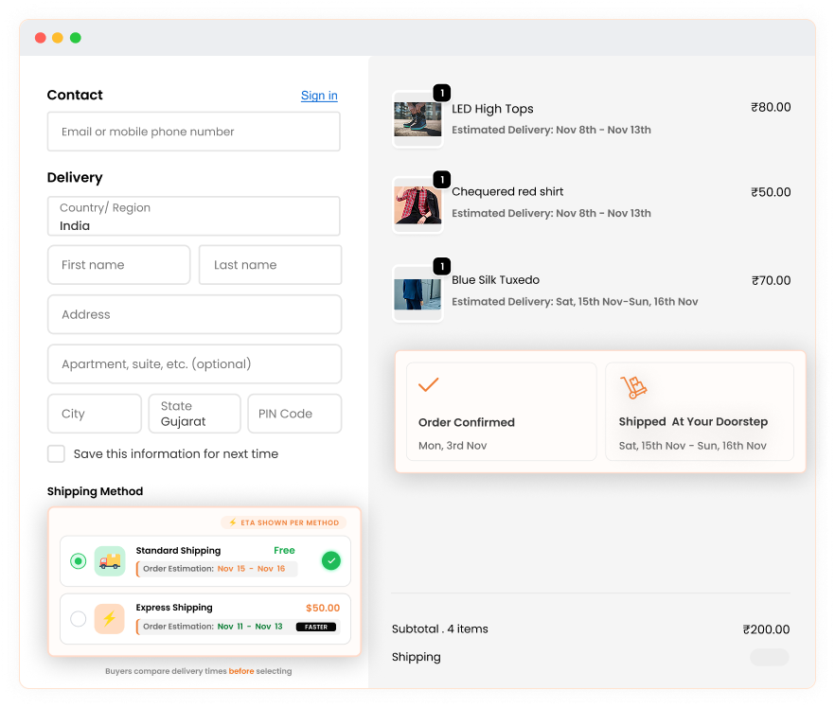This screenshot has height=708, width=835.
Task: Click the ETA Shown Per Method badge
Action: (284, 522)
